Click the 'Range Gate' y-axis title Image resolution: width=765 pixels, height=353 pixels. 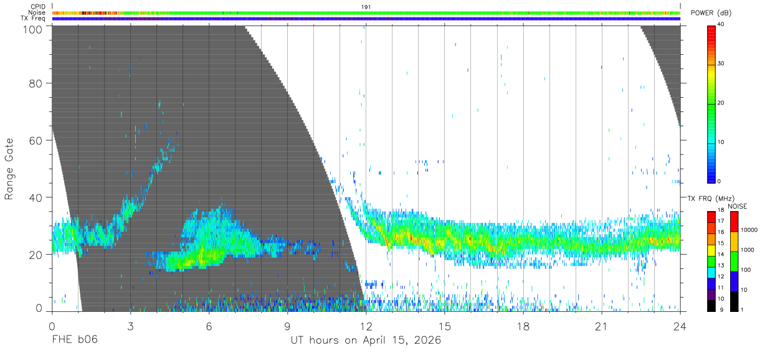tap(9, 169)
